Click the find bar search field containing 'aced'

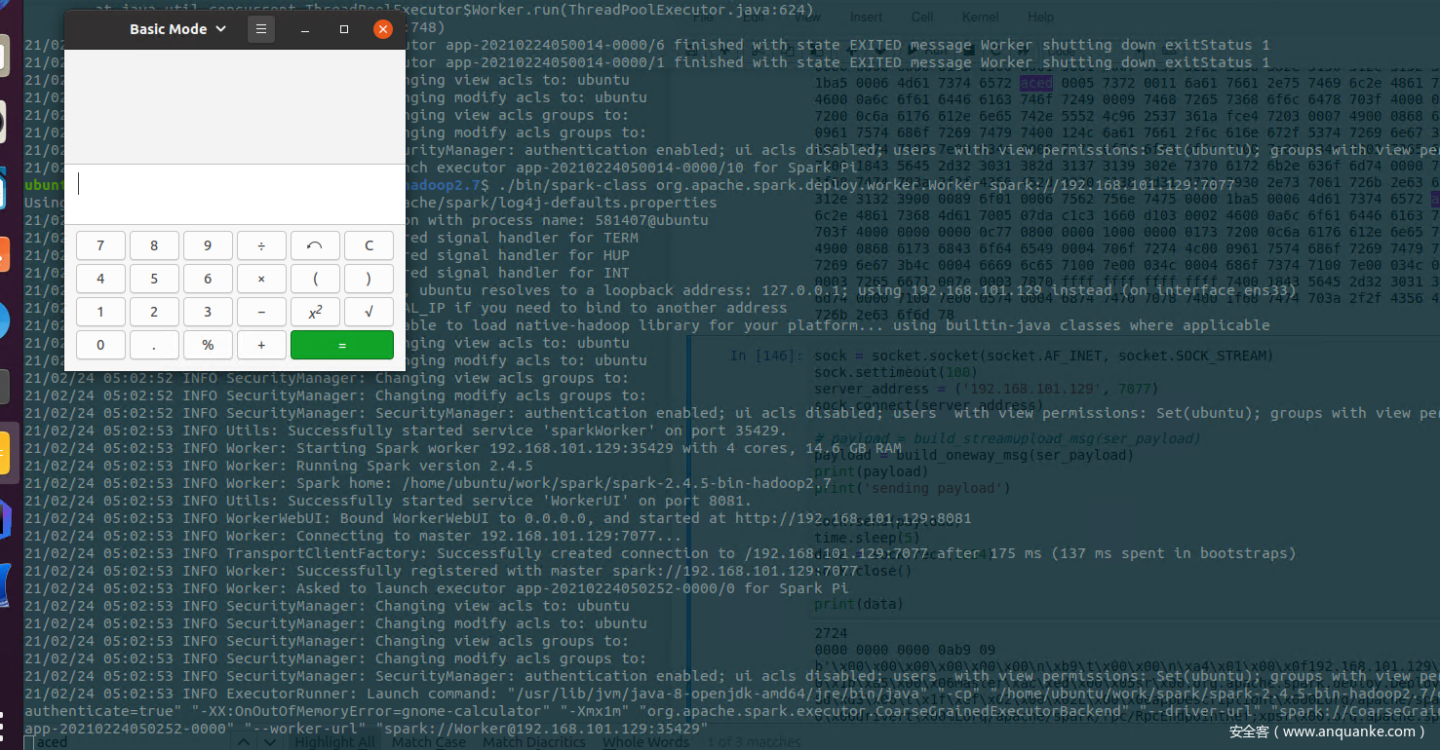click(x=127, y=742)
